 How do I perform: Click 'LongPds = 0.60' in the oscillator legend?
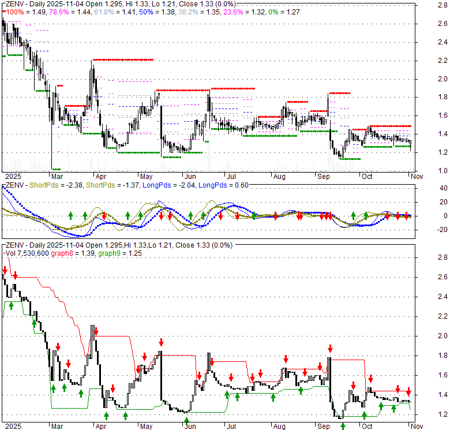tap(223, 185)
